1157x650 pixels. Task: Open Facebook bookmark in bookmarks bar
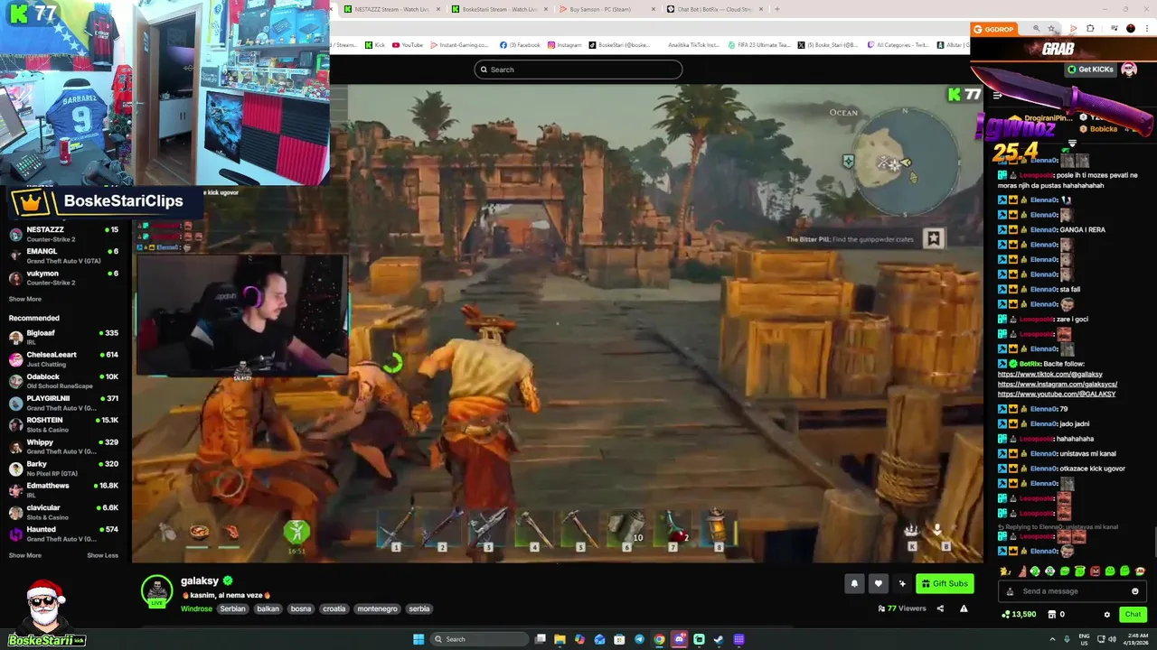point(520,45)
